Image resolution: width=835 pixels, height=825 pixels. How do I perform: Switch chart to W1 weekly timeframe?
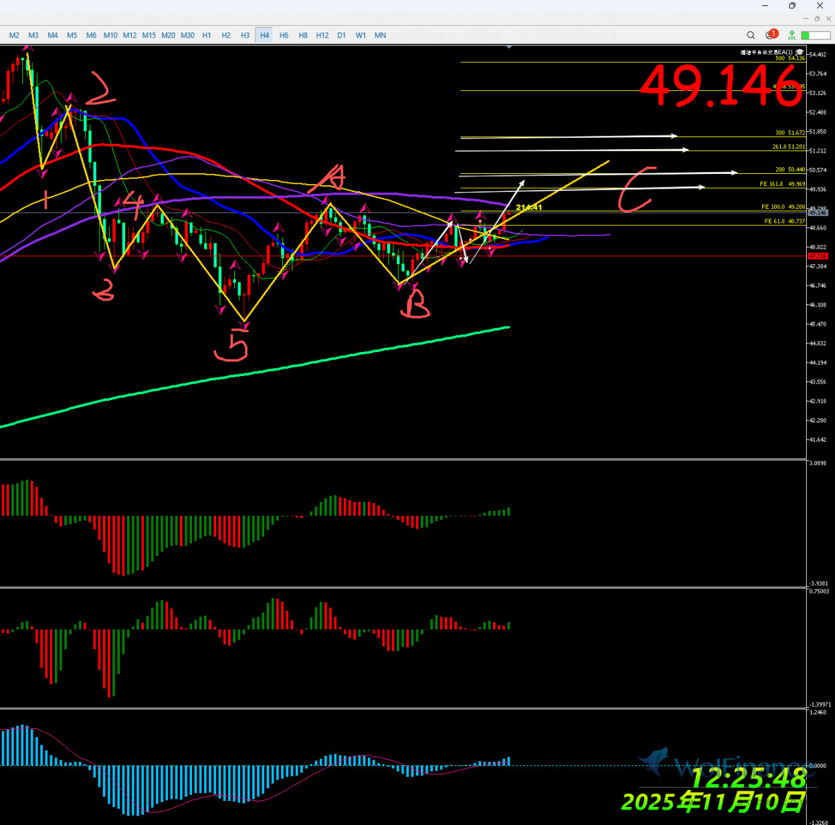(x=361, y=35)
